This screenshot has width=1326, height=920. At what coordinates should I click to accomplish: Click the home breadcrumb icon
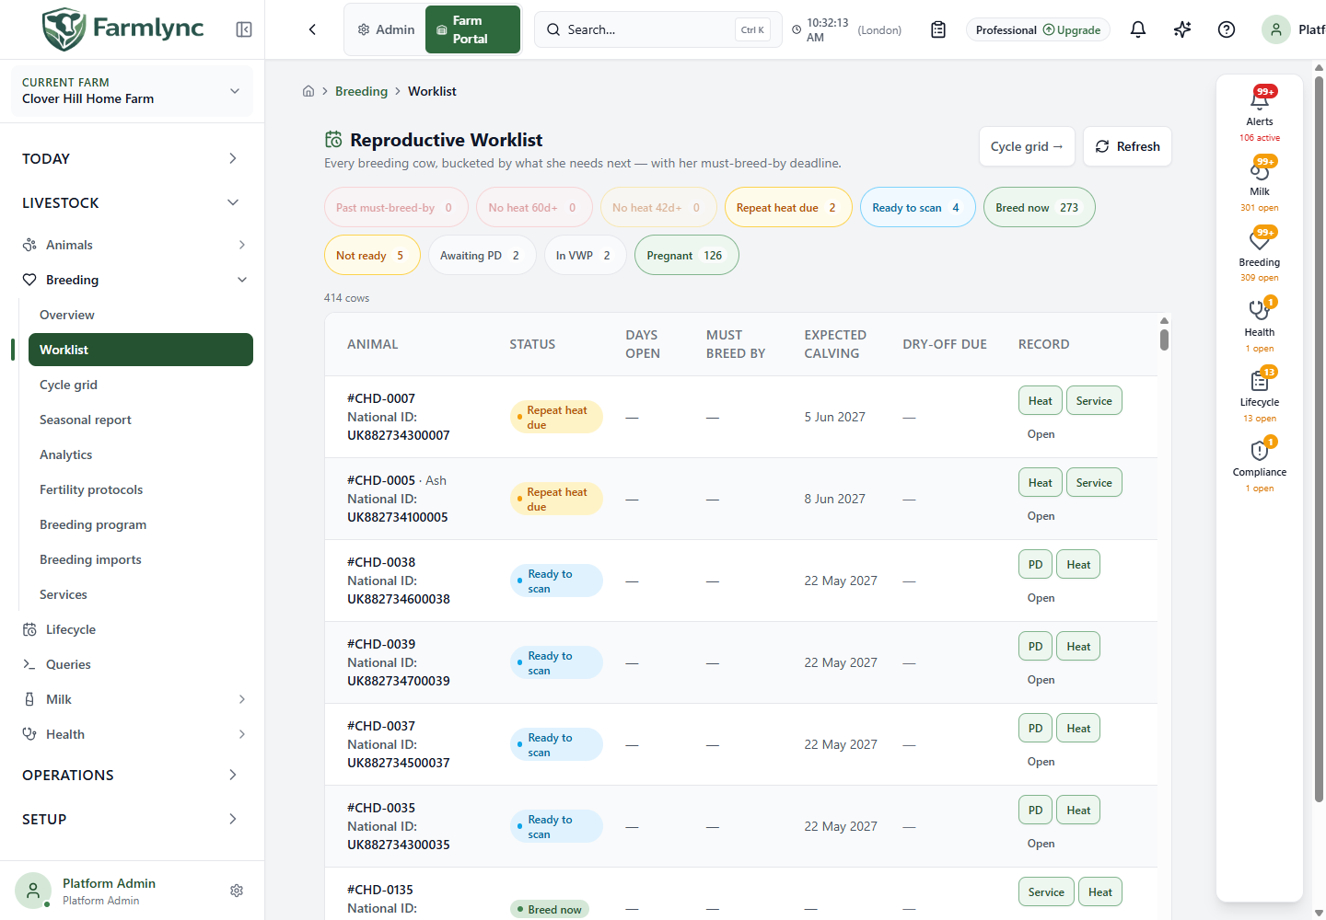308,91
